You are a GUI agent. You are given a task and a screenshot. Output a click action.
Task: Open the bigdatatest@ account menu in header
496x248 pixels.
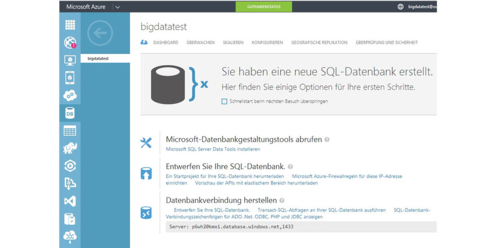click(x=422, y=7)
